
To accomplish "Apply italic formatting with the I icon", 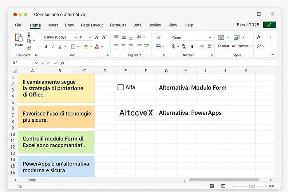I will click(53, 46).
